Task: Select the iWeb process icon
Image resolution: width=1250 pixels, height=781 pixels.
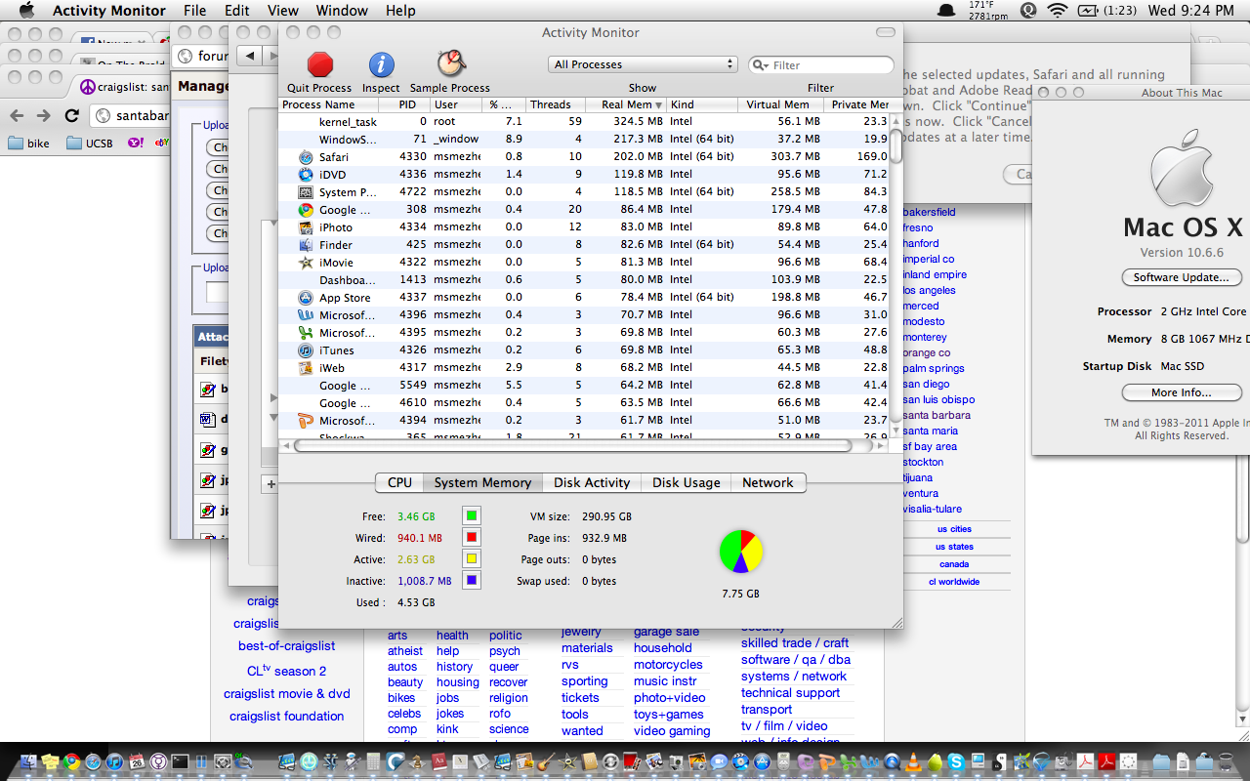Action: coord(306,368)
